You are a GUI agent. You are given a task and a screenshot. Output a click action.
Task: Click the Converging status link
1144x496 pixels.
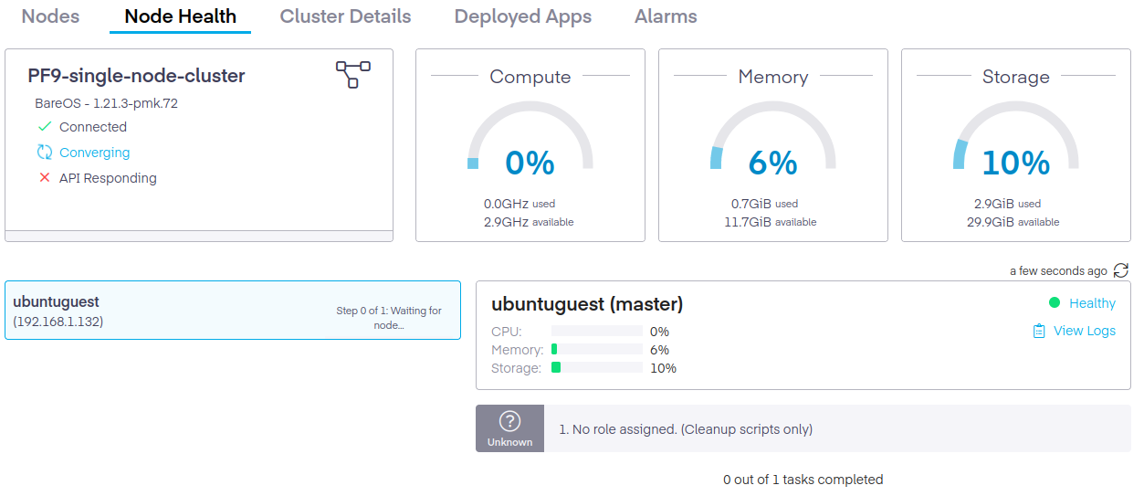(95, 153)
